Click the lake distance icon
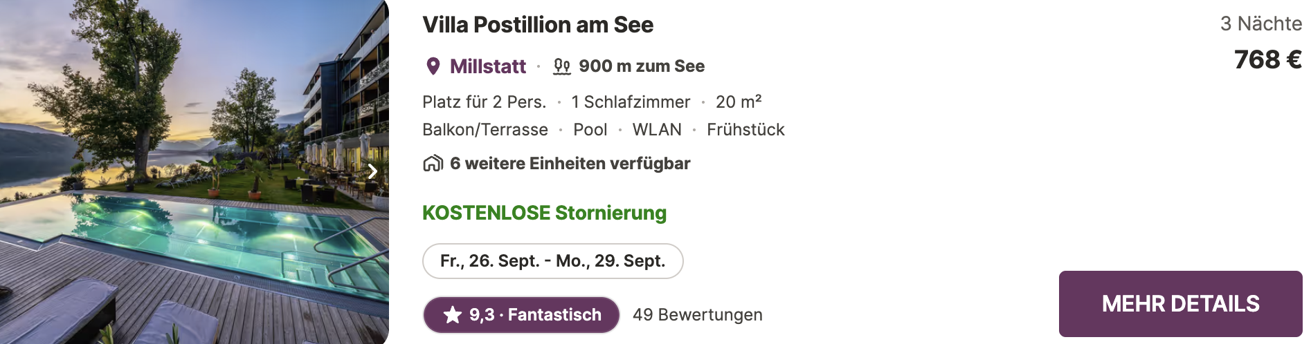Screen dimensions: 1311x344 coord(562,66)
